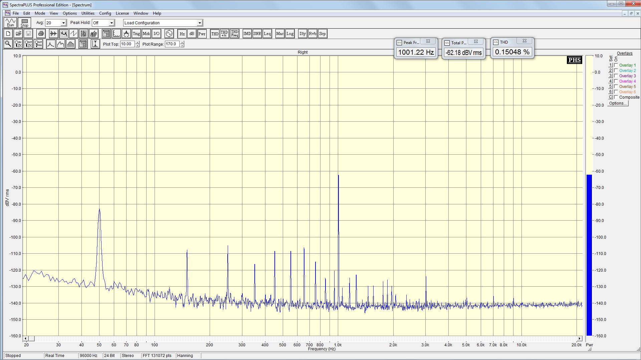The image size is (641, 360).
Task: Toggle the SNR measurement utility
Action: (x=257, y=34)
